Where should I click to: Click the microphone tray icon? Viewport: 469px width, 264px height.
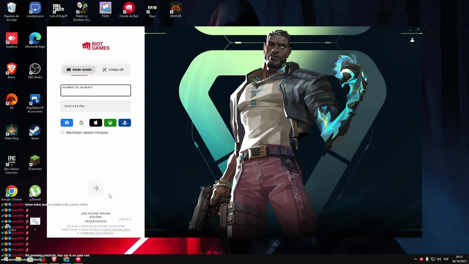pyautogui.click(x=427, y=259)
